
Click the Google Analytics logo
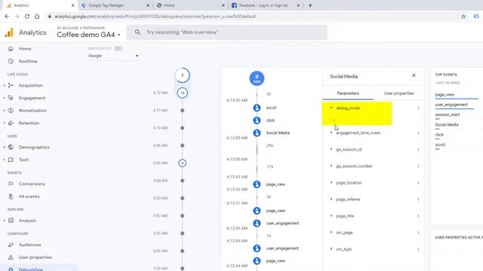coord(9,32)
